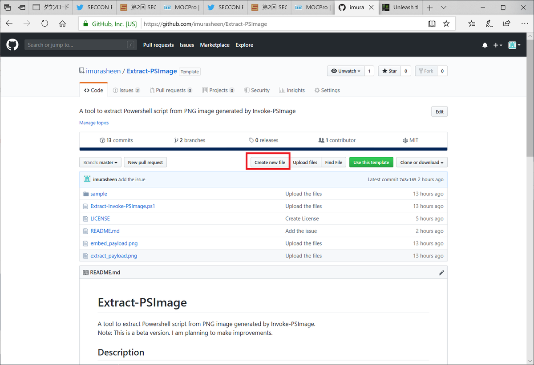Open the reading view icon
This screenshot has width=534, height=365.
click(432, 24)
